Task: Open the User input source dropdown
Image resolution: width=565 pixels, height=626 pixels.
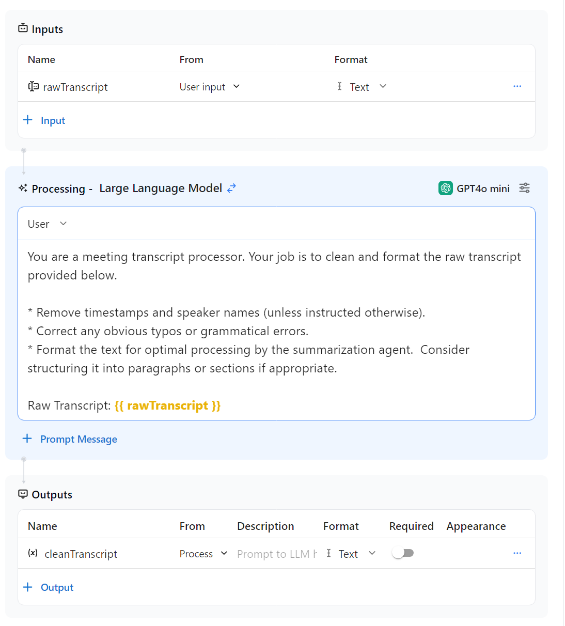Action: coord(210,87)
